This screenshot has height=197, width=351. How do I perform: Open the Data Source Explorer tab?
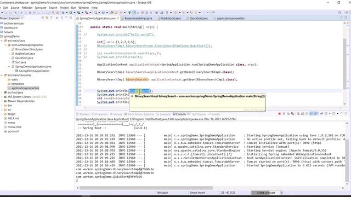click(x=139, y=114)
